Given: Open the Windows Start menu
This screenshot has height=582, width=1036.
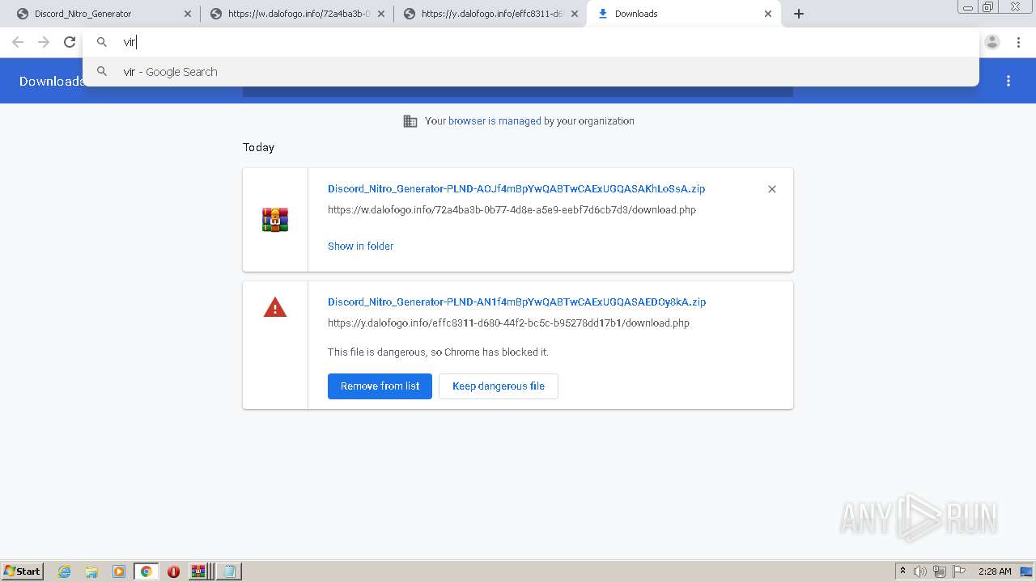Looking at the screenshot, I should click(22, 571).
